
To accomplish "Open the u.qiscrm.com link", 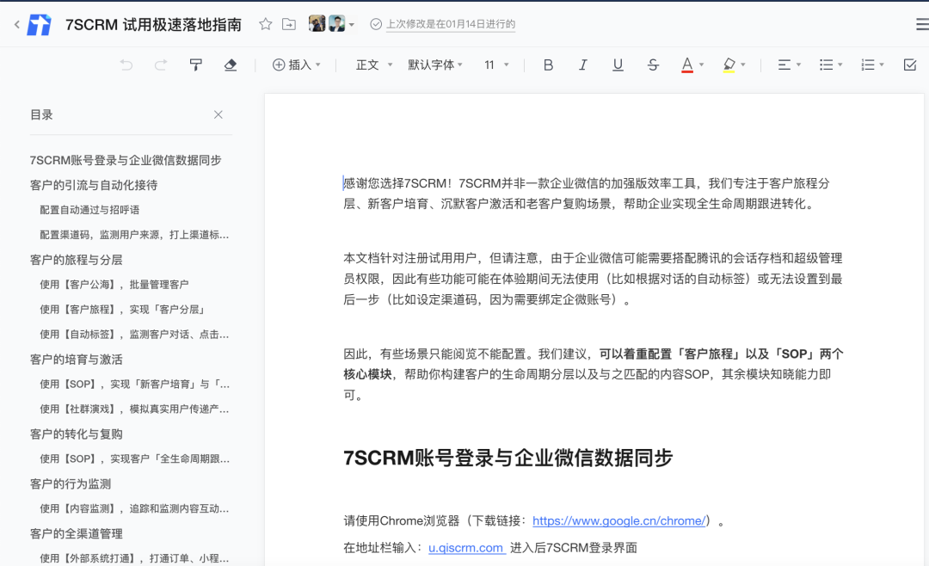I will pos(466,548).
